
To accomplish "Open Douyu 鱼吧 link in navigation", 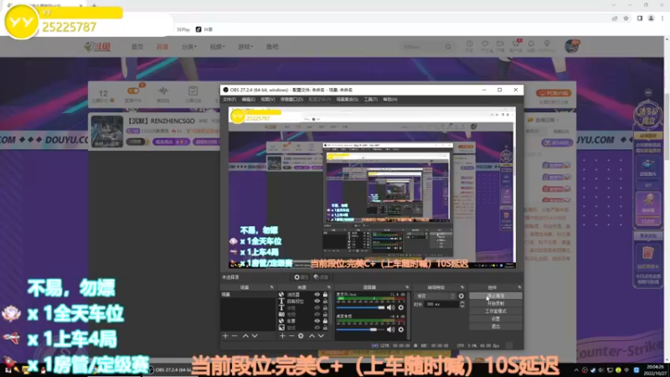I will 272,47.
